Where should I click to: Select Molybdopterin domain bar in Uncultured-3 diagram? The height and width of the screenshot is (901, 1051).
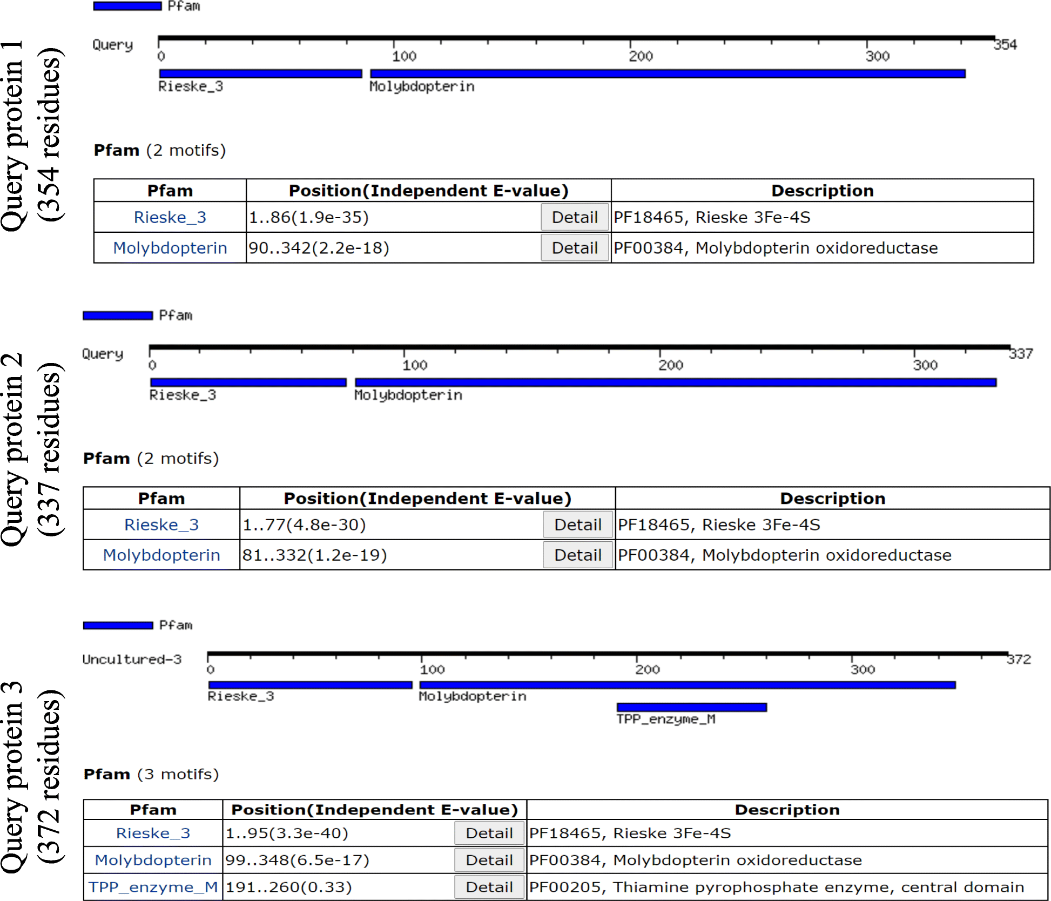688,685
